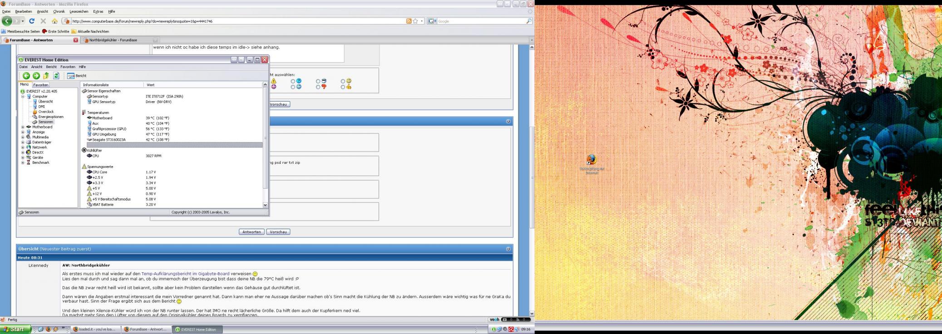Close the ForumBase - Antworten tab
942x334 pixels.
point(76,40)
